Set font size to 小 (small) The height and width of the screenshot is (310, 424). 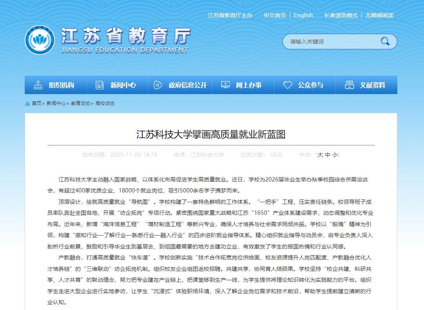click(335, 155)
